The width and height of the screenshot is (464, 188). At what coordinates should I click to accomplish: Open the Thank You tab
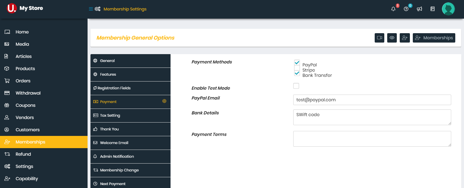130,129
